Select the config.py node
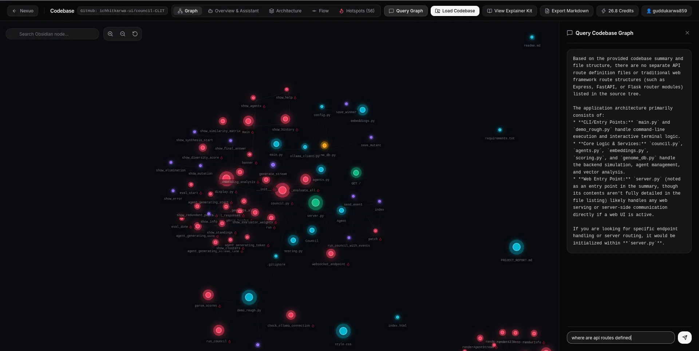 click(x=322, y=107)
